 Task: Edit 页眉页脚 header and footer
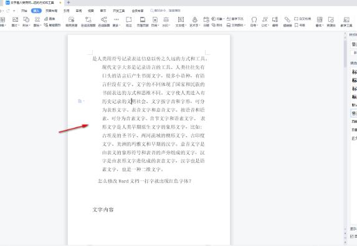pyautogui.click(x=143, y=21)
